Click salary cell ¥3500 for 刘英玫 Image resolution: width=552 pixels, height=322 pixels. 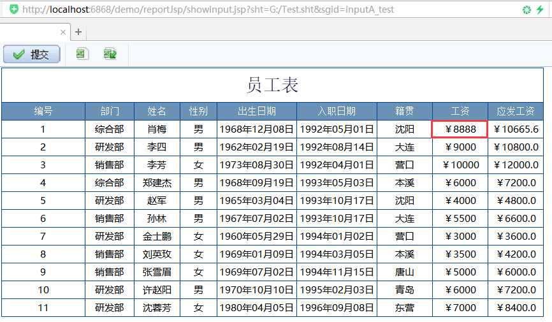460,254
